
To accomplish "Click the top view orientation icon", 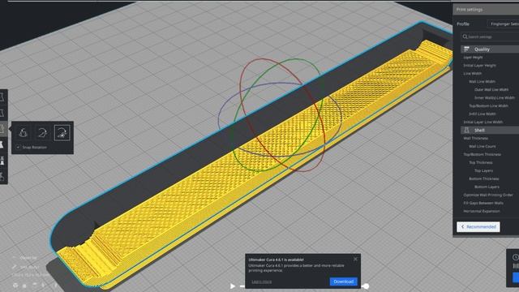I will [34, 285].
